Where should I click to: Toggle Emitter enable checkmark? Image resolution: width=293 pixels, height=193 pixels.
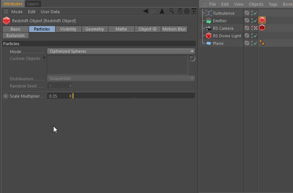(256, 20)
